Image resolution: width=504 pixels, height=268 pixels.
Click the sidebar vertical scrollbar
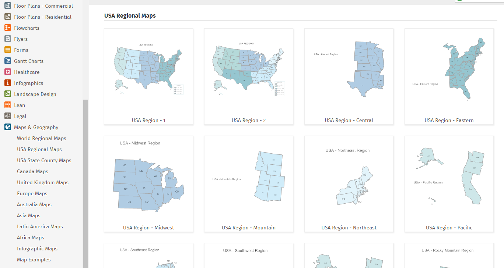tap(85, 184)
